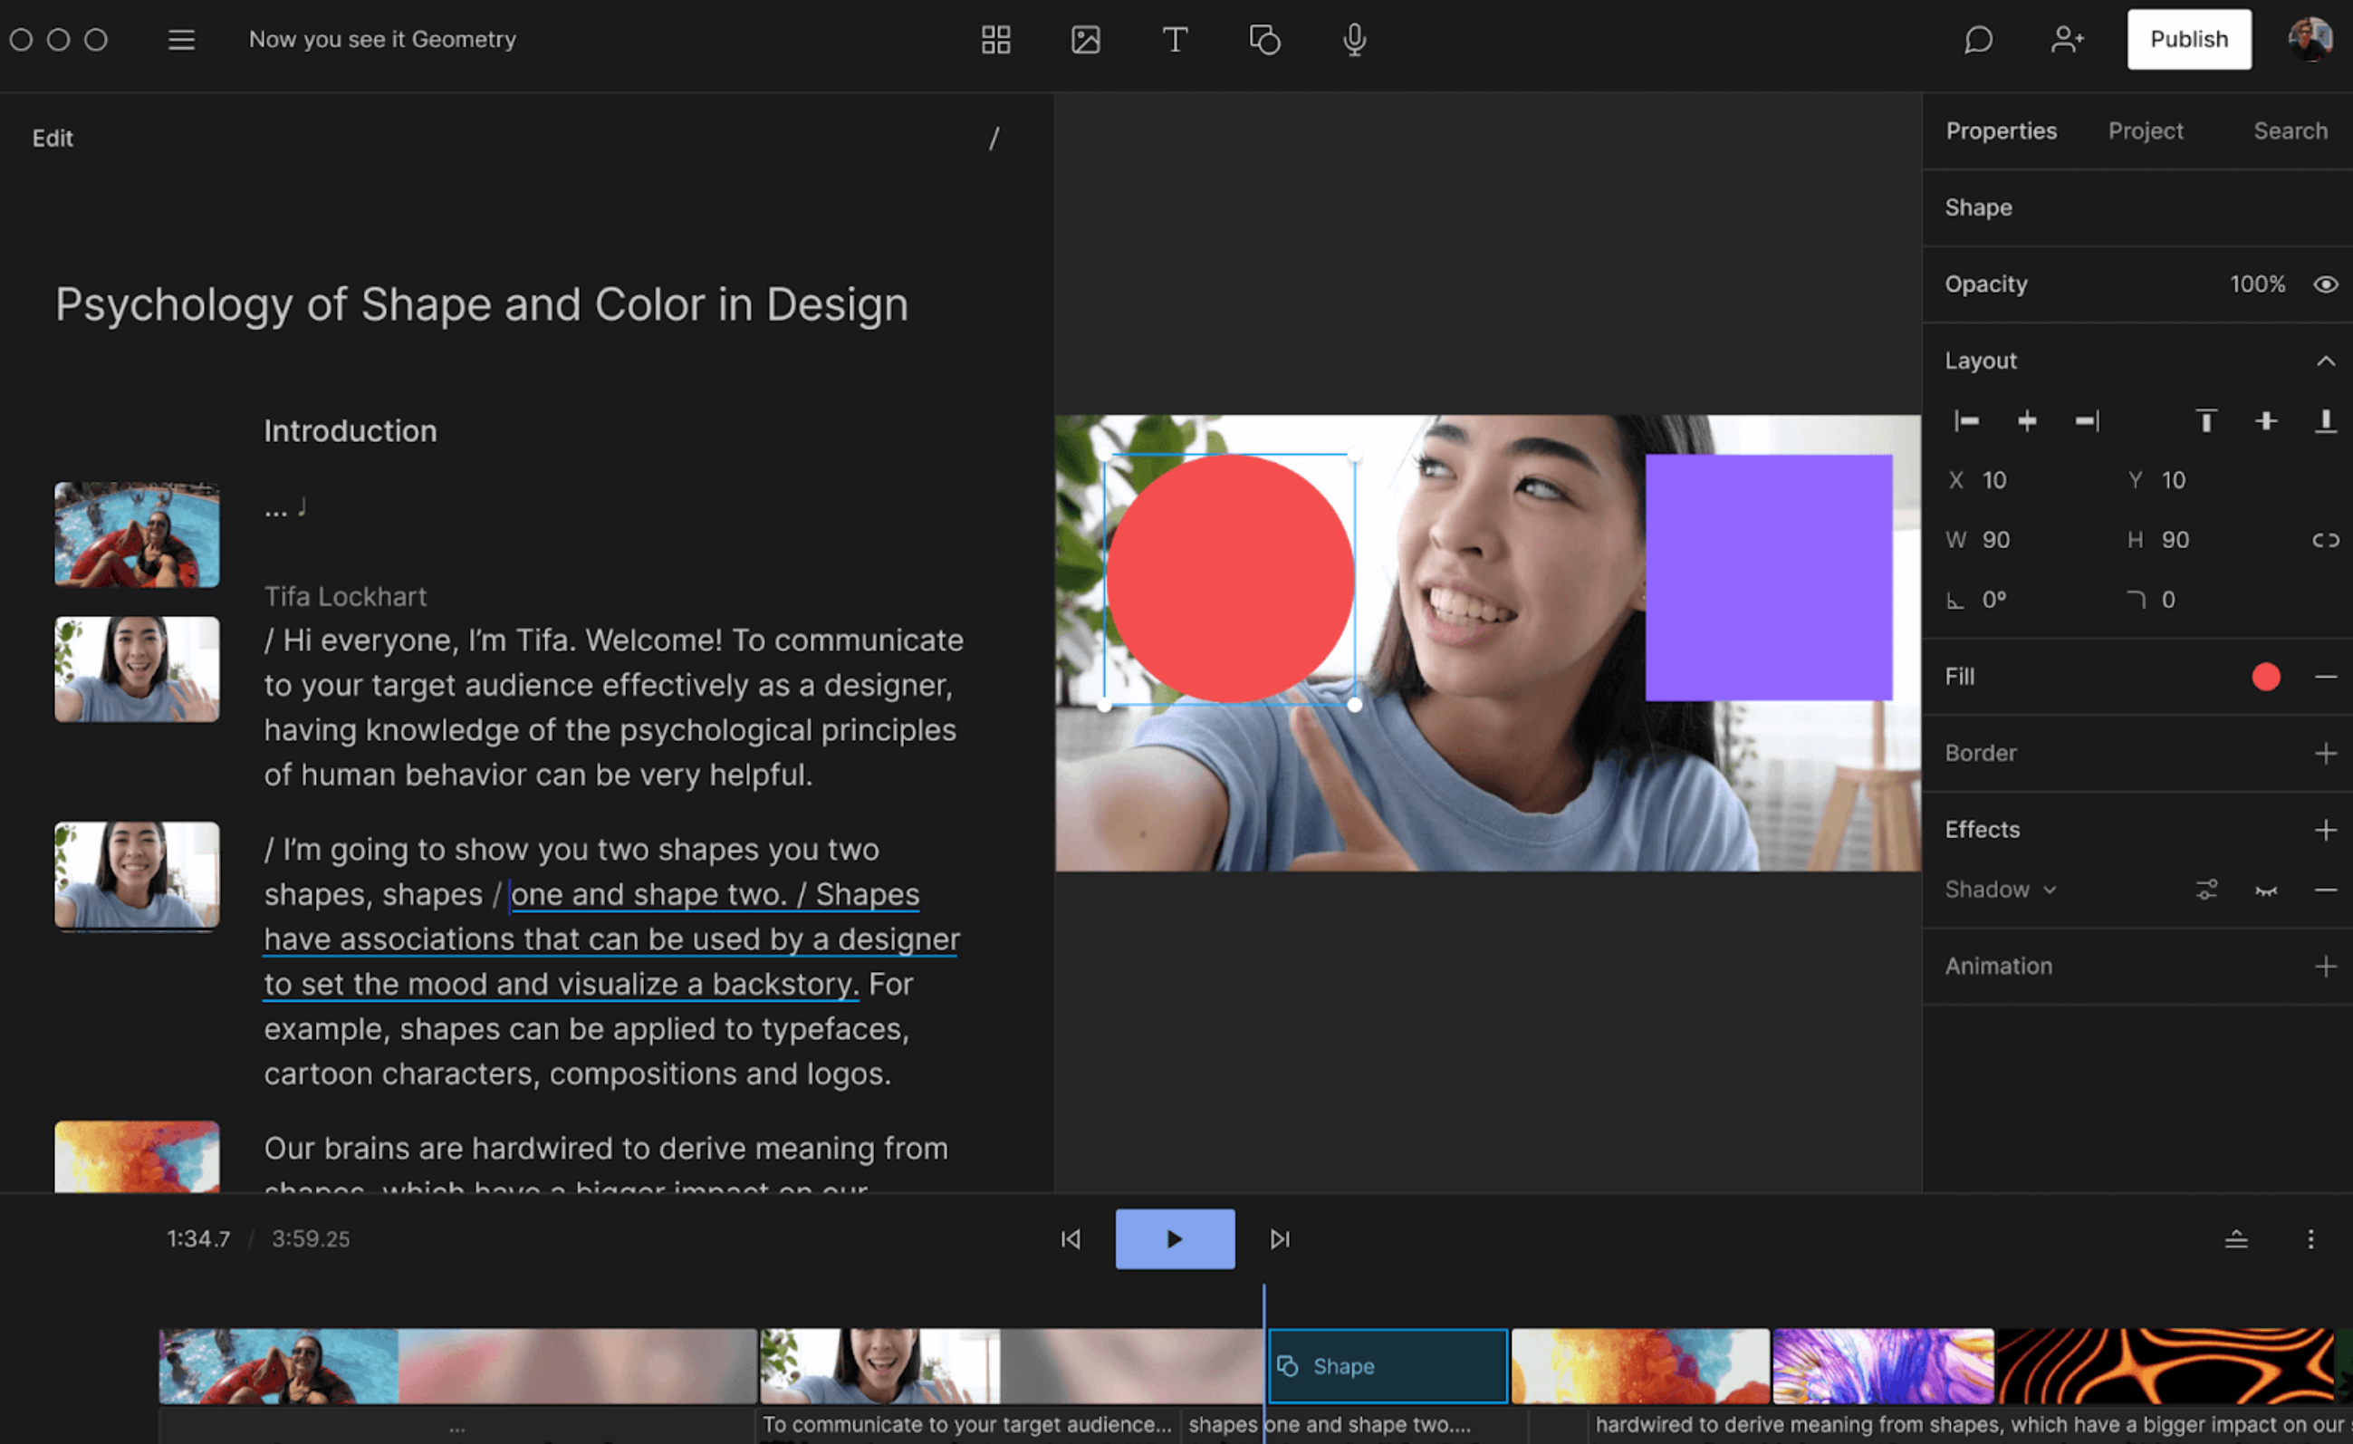Add a Border with the plus button

click(x=2328, y=753)
